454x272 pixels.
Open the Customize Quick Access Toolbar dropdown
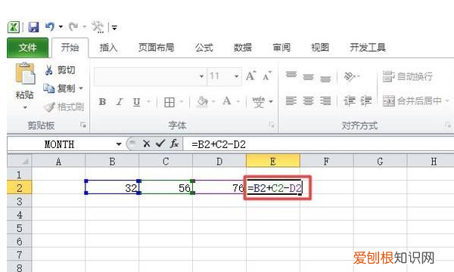pyautogui.click(x=115, y=28)
